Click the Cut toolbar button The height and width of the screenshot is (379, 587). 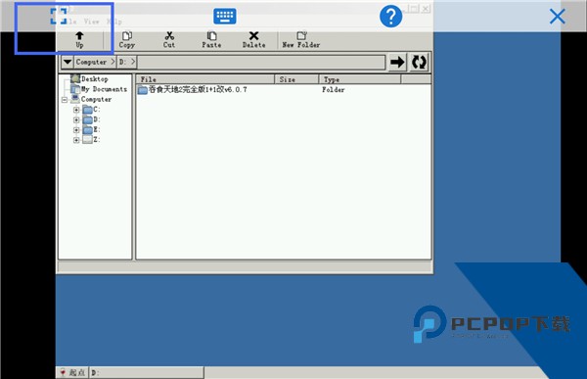click(169, 40)
